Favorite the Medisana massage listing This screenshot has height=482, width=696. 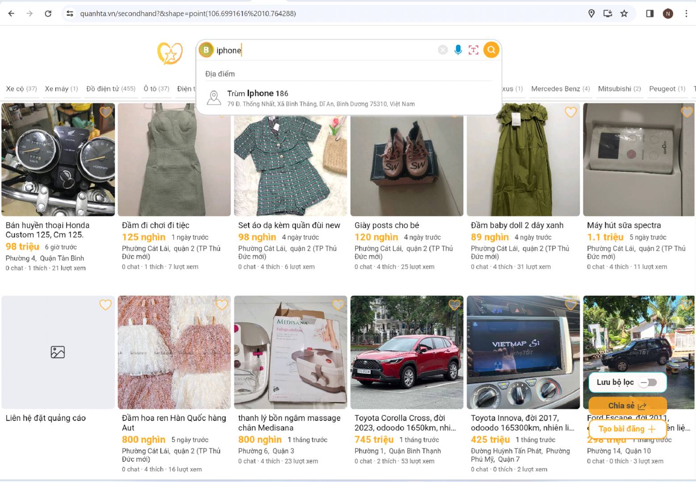click(338, 304)
